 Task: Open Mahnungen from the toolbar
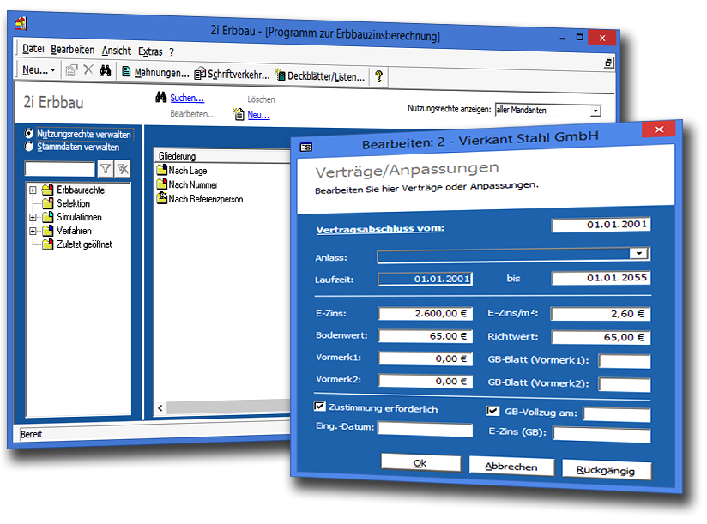pos(155,74)
